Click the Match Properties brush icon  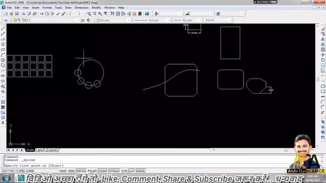(58, 14)
